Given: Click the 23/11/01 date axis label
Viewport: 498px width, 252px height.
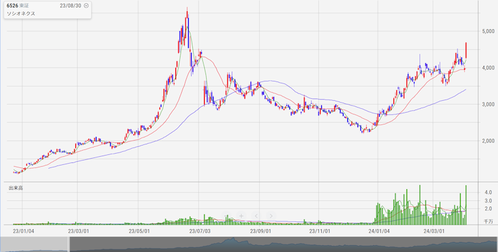Looking at the screenshot, I should click(319, 231).
